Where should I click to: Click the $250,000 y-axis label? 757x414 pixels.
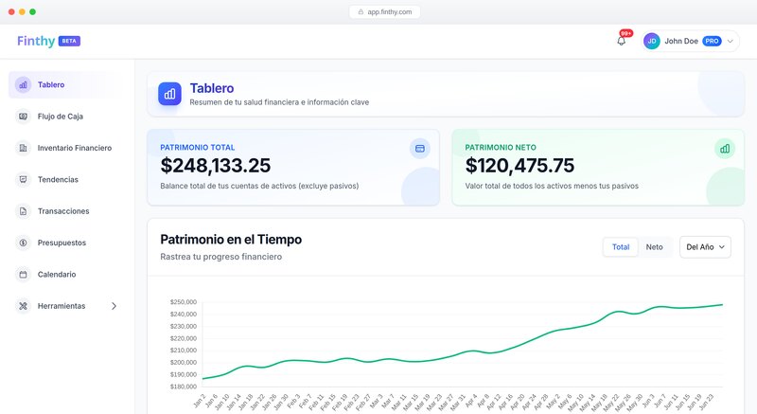tap(184, 302)
